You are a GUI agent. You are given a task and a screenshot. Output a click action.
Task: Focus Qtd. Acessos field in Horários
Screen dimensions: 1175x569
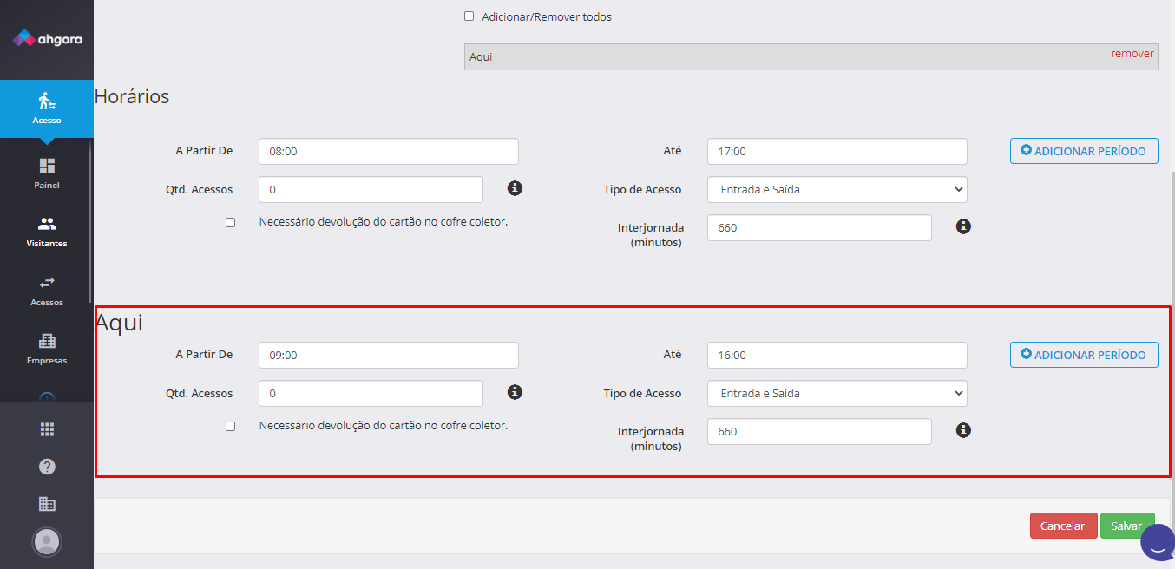tap(371, 189)
